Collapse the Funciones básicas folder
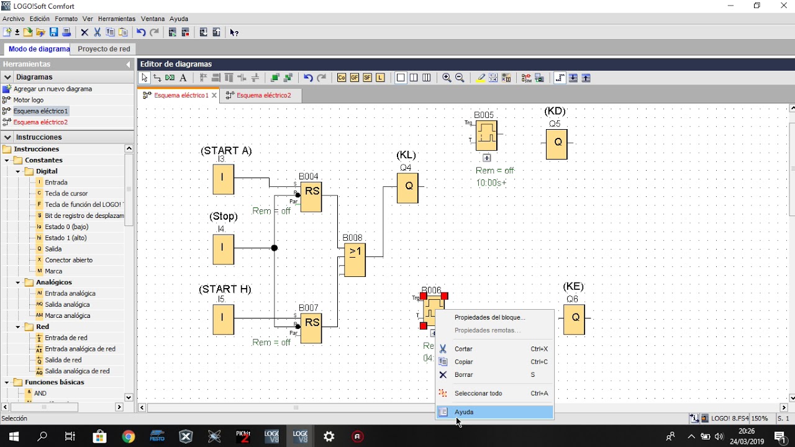The height and width of the screenshot is (447, 795). click(7, 382)
